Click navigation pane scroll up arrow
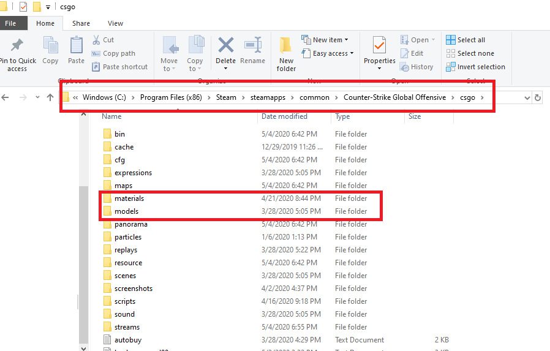Viewport: 550px width, 351px height. tap(83, 115)
